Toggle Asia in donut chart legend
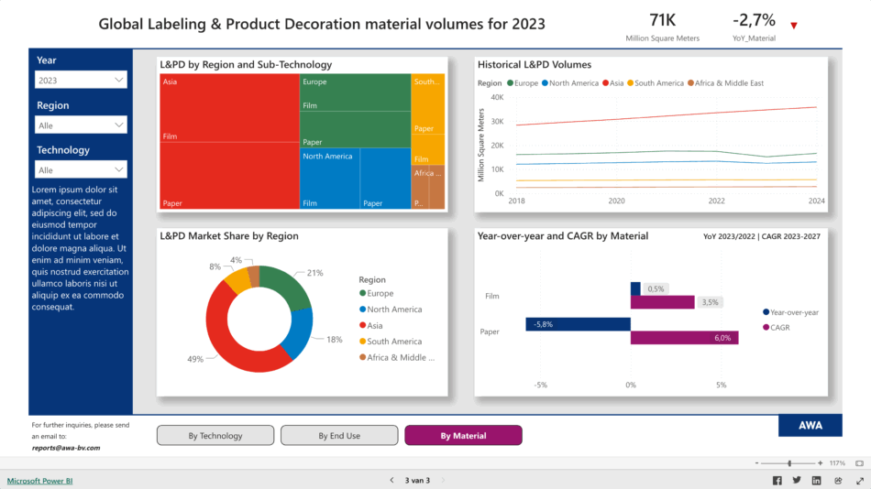Viewport: 871px width, 489px height. pos(374,325)
